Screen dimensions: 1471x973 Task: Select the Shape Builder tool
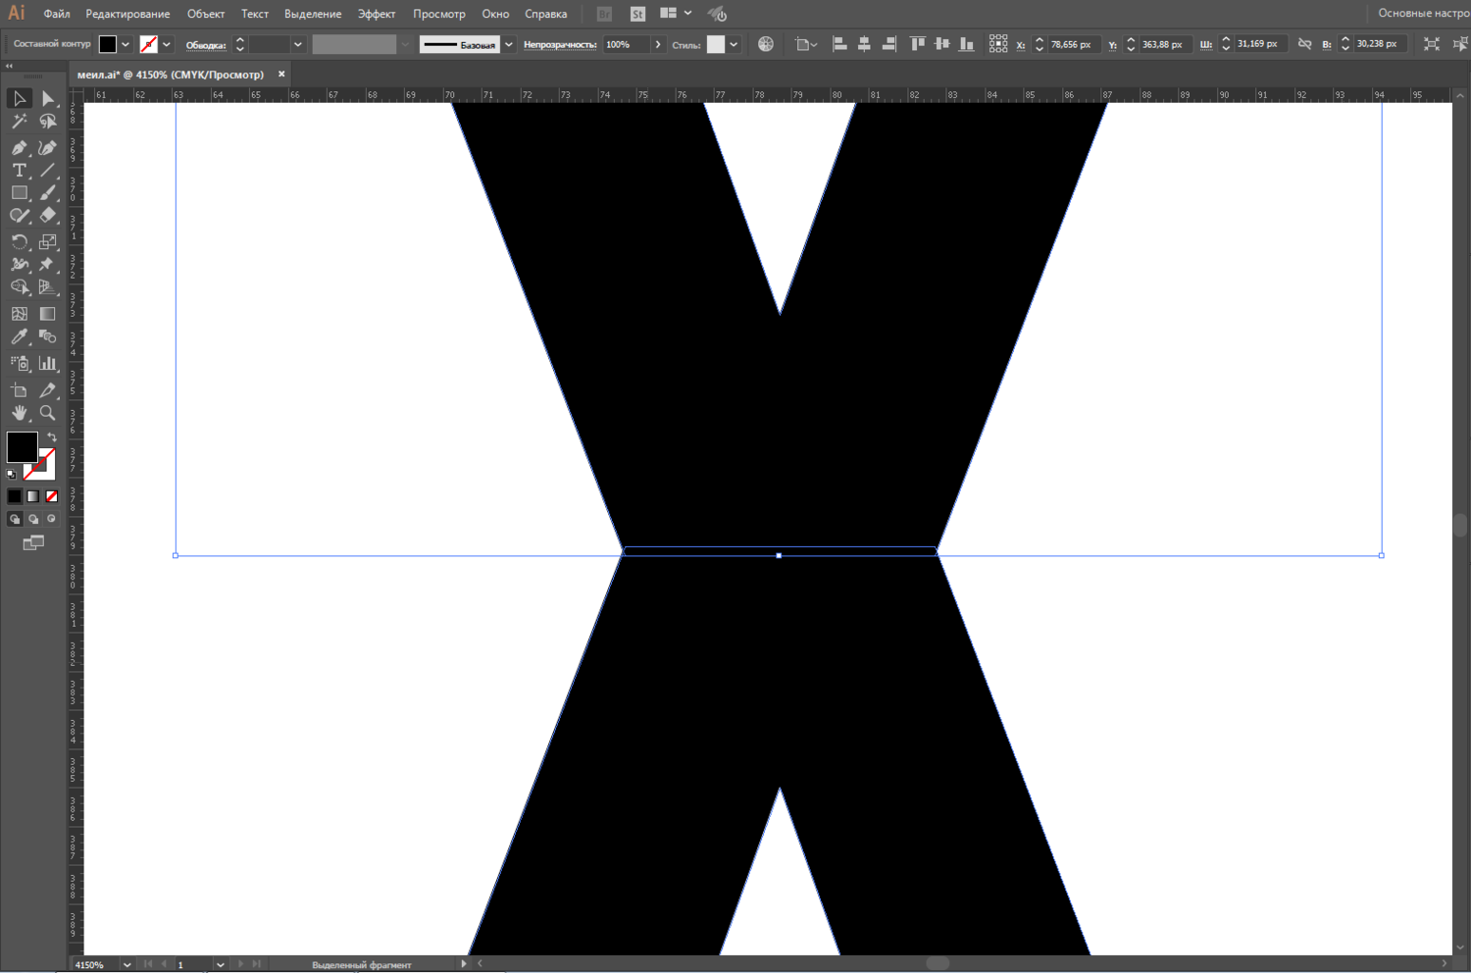click(19, 287)
